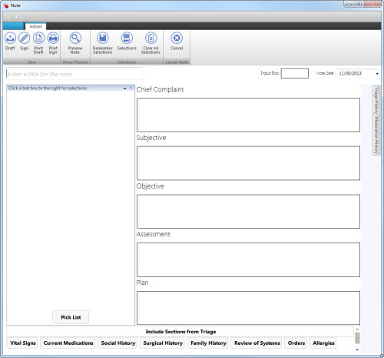The height and width of the screenshot is (358, 384).
Task: Click the Chief Complaint text box
Action: coord(248,115)
